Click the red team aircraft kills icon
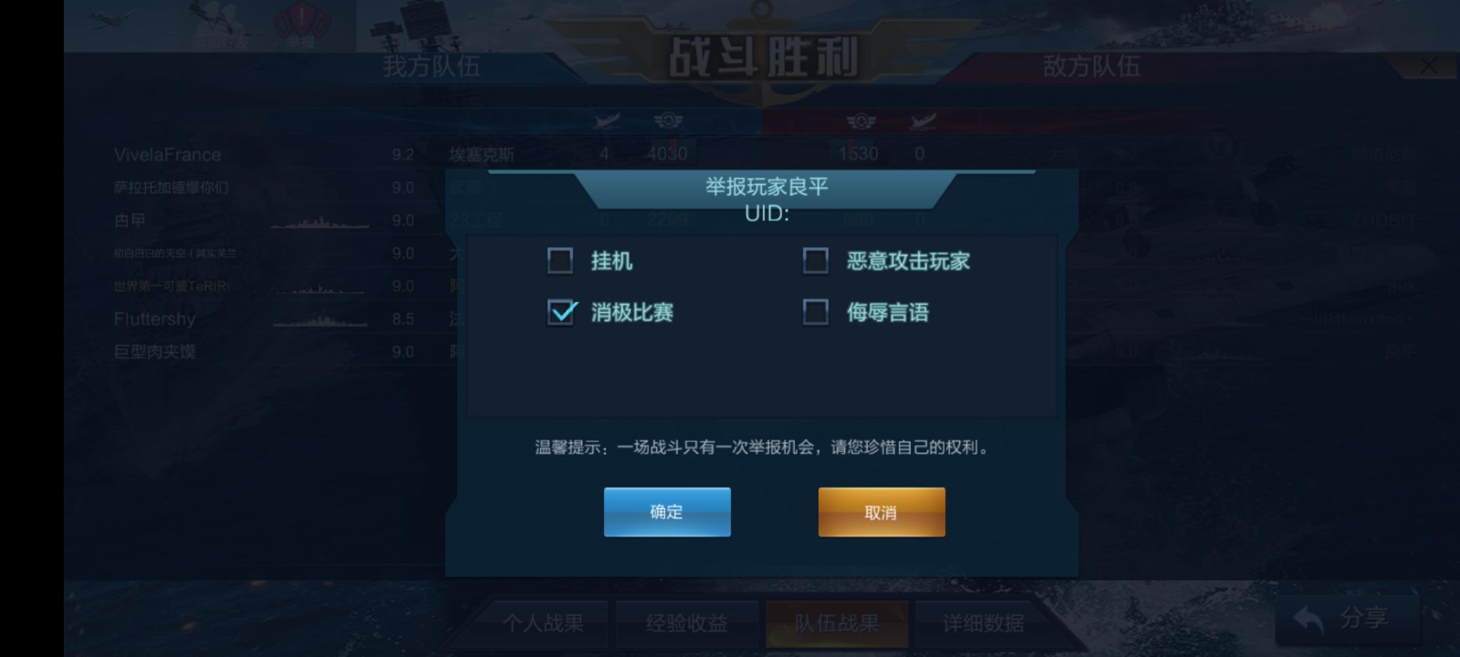The image size is (1460, 657). (x=922, y=122)
